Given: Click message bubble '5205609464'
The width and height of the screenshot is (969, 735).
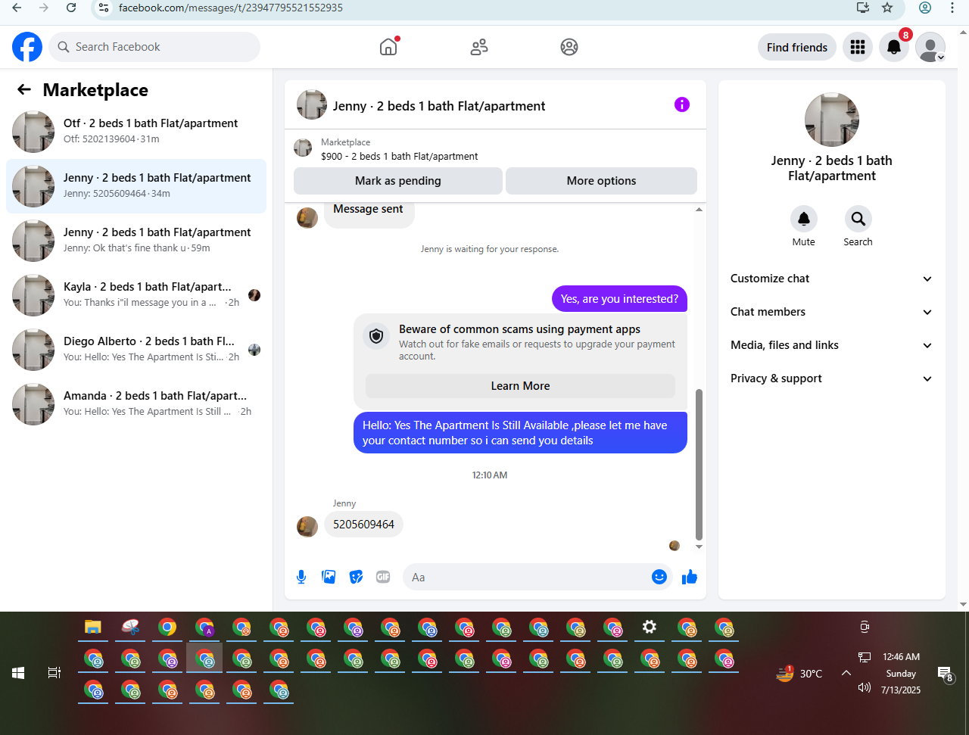Looking at the screenshot, I should click(x=363, y=525).
